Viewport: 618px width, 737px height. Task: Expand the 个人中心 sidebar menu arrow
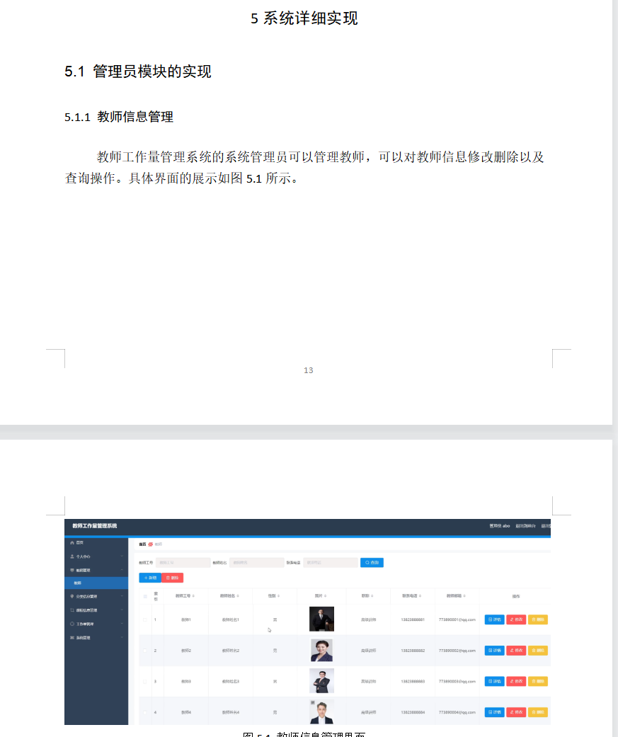click(x=122, y=556)
